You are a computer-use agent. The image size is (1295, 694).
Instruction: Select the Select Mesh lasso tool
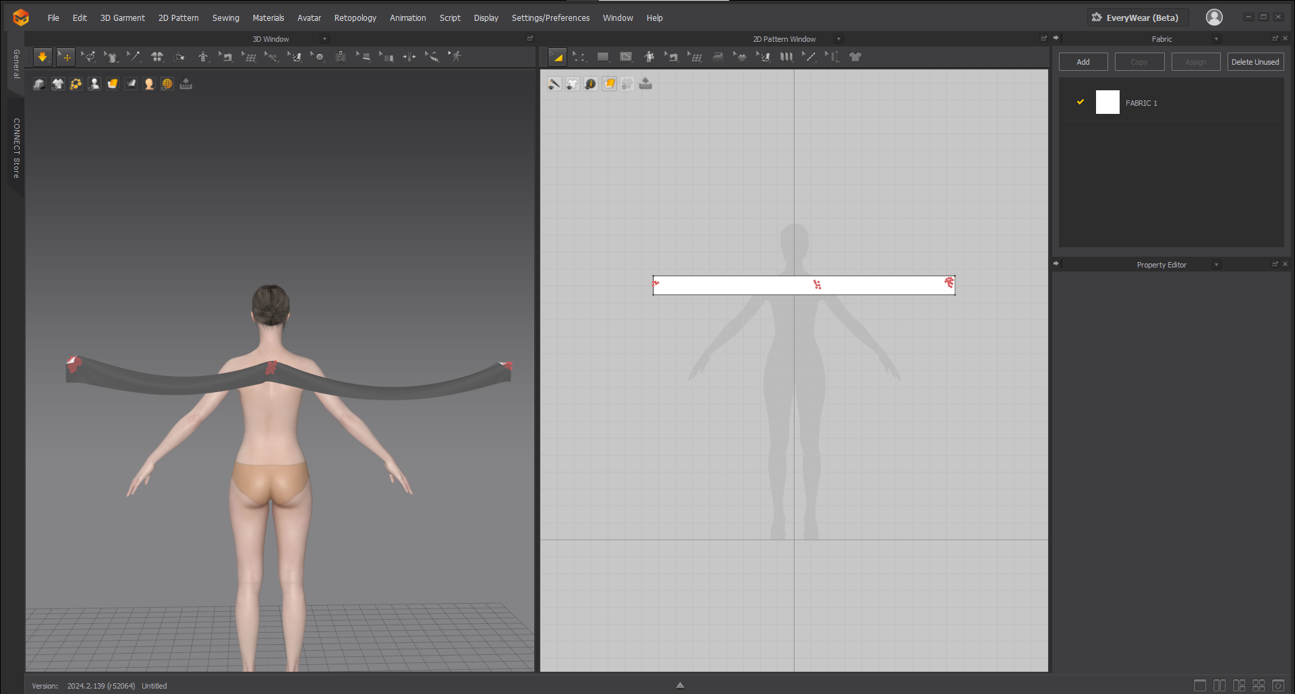pos(88,57)
